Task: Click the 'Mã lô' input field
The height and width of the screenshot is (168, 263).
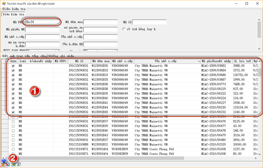Action: [x=149, y=22]
